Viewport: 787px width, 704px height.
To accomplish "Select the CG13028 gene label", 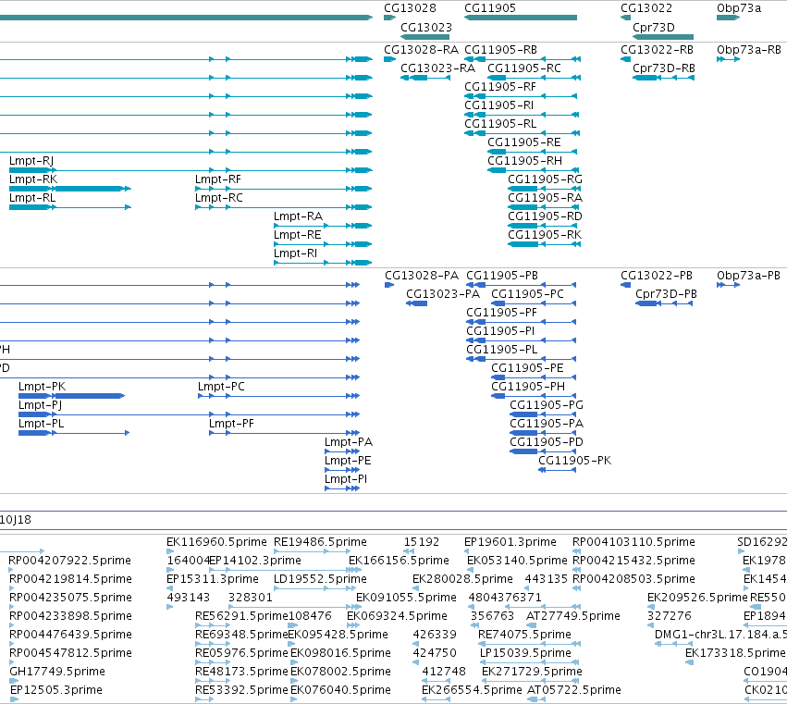I will tap(410, 8).
